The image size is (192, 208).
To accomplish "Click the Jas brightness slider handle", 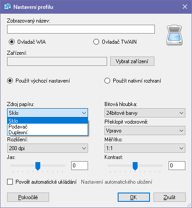I will pyautogui.click(x=38, y=166).
